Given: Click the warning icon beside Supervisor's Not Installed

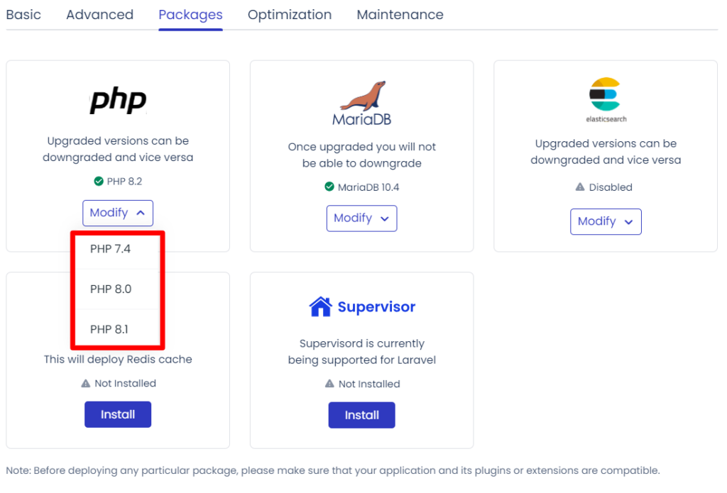Looking at the screenshot, I should [331, 384].
